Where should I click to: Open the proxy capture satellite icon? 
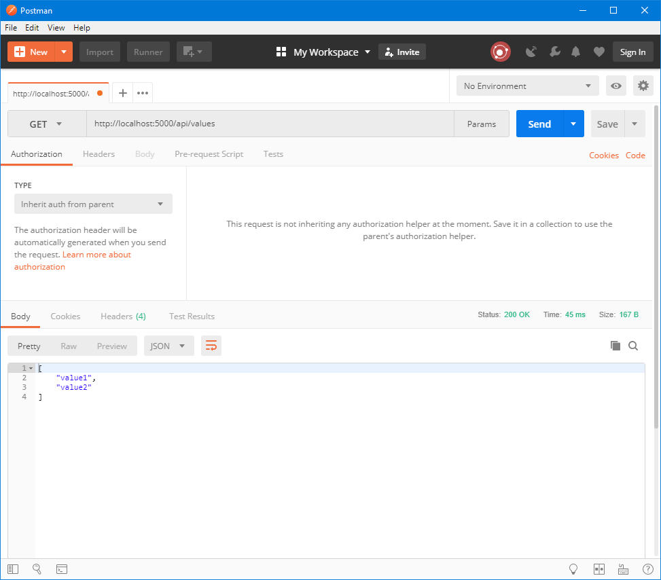tap(531, 52)
